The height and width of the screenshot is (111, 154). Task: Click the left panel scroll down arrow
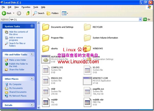pyautogui.click(x=39, y=108)
